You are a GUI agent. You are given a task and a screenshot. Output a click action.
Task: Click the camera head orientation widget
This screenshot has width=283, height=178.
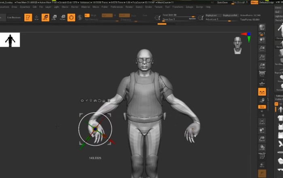238,45
